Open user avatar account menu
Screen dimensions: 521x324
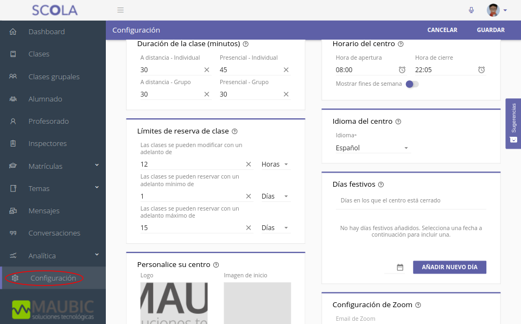[497, 10]
